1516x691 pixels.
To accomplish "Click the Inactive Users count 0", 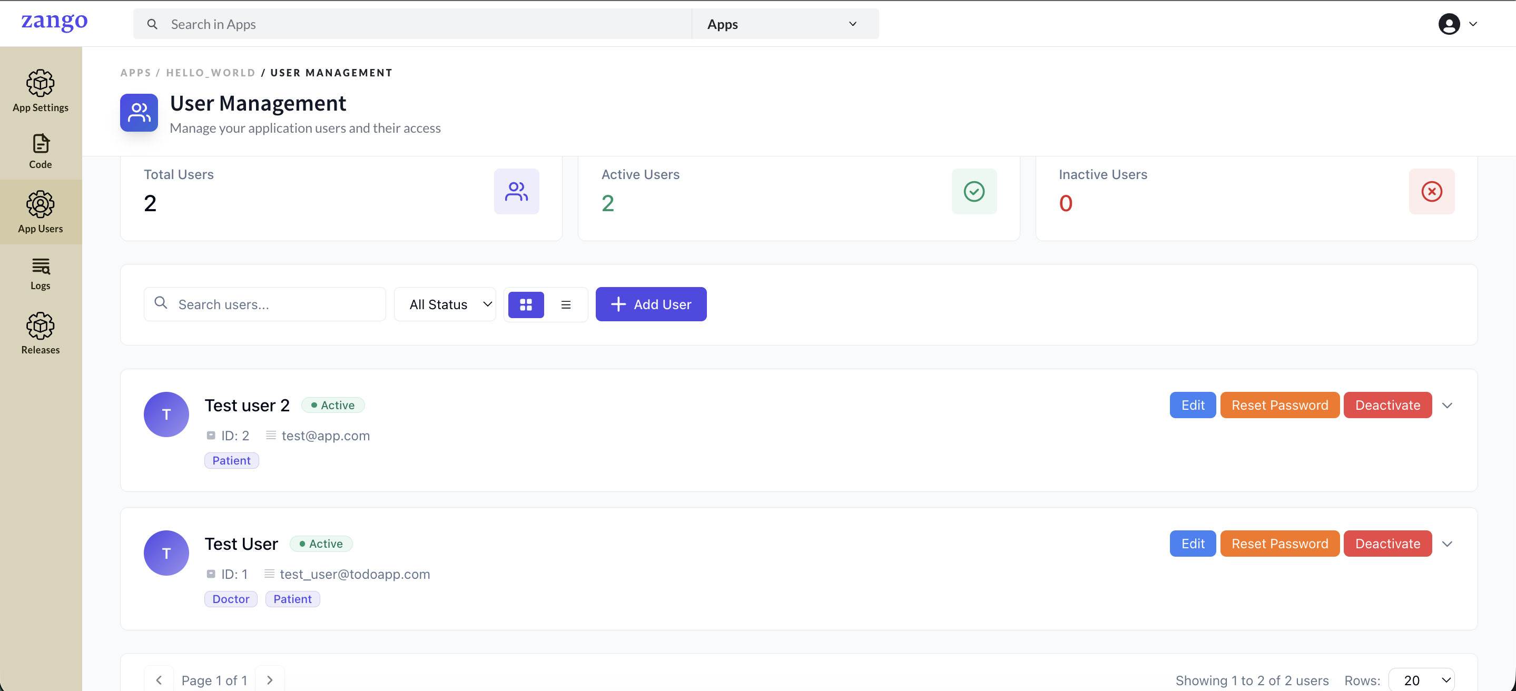I will click(x=1066, y=203).
